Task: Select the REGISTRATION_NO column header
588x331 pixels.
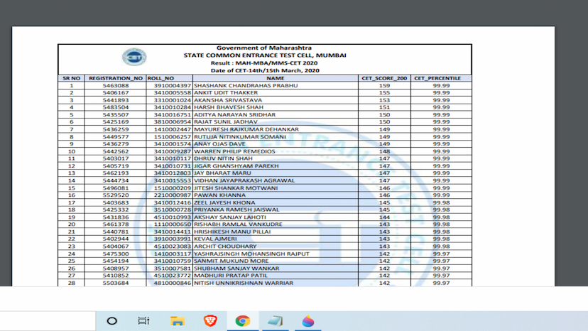Action: pos(116,78)
